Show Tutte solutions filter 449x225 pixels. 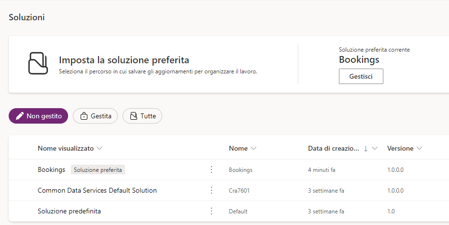[x=142, y=116]
